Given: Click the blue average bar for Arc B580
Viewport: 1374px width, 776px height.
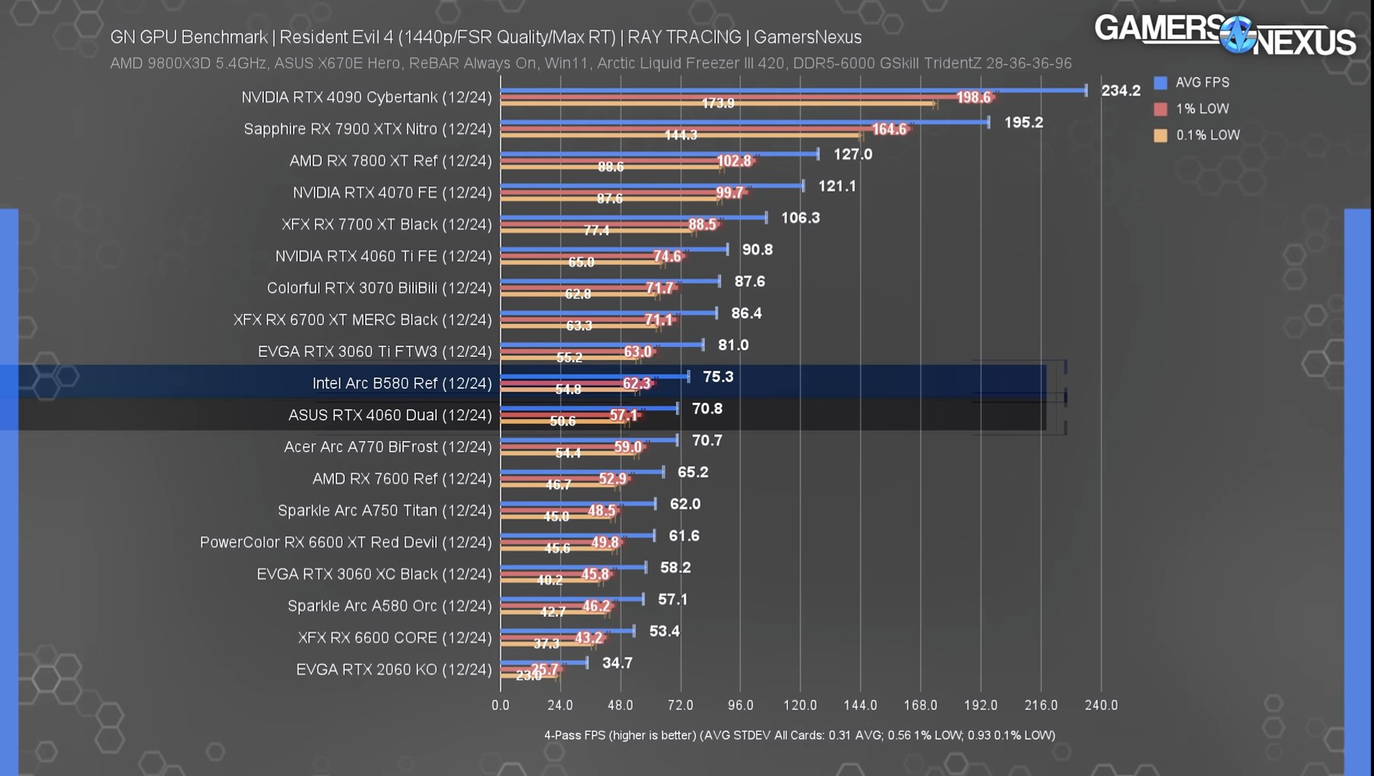Looking at the screenshot, I should pyautogui.click(x=595, y=377).
